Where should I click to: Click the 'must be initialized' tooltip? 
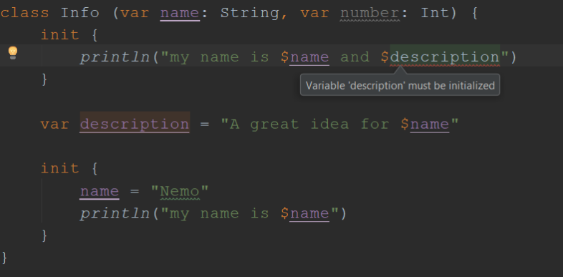[x=400, y=85]
